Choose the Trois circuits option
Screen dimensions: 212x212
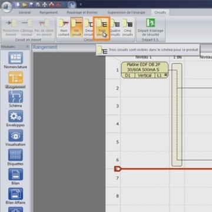[101, 28]
